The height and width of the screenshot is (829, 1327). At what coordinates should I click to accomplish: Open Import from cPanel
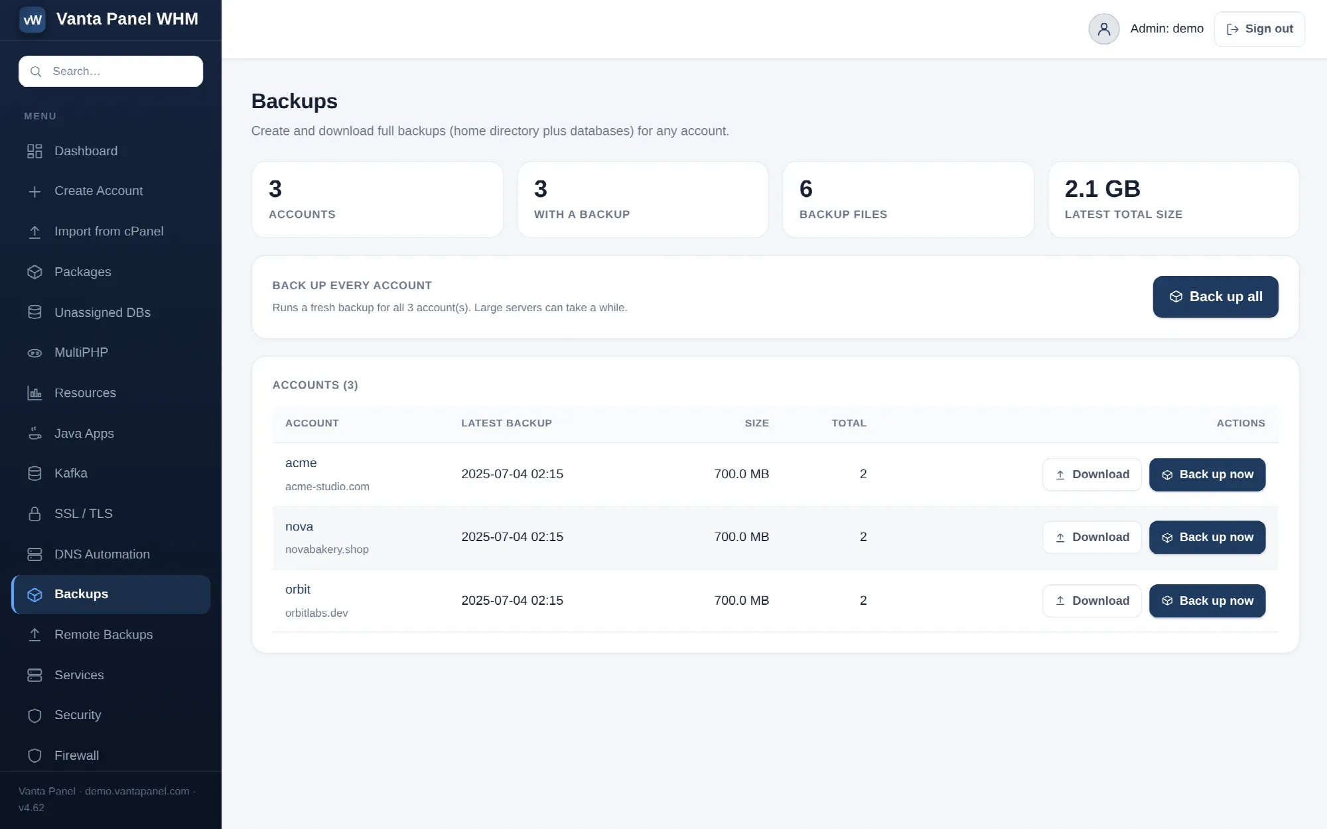pyautogui.click(x=111, y=231)
